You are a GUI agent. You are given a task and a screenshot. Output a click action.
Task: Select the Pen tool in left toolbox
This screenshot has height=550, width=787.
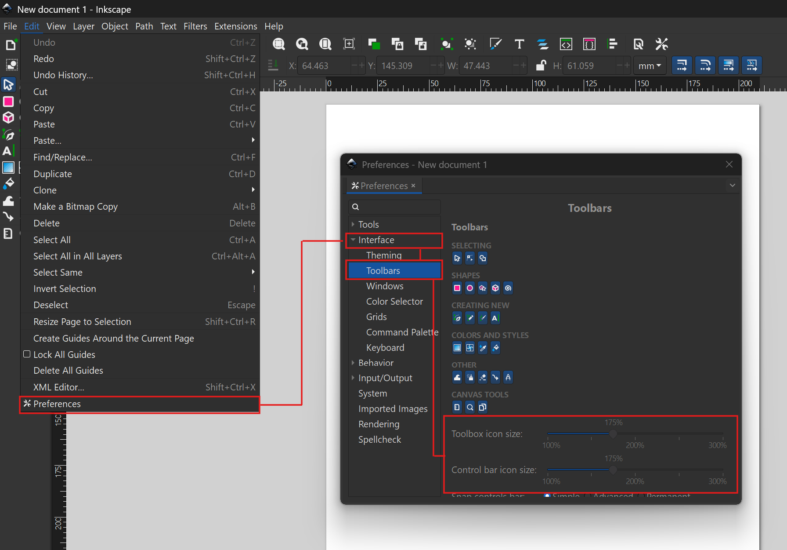point(8,135)
